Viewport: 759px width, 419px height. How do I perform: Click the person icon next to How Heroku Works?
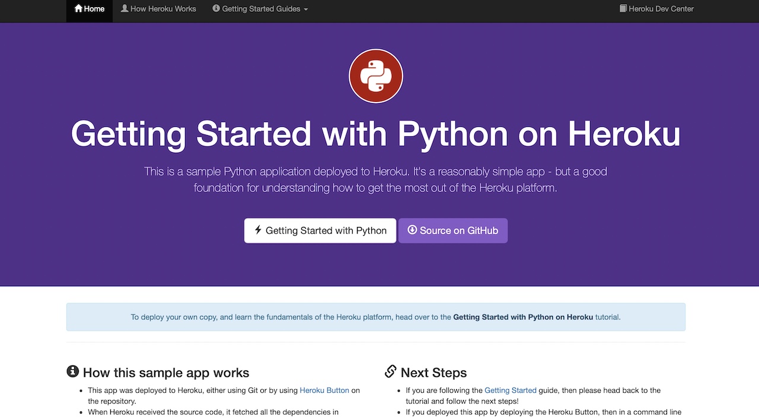tap(124, 8)
